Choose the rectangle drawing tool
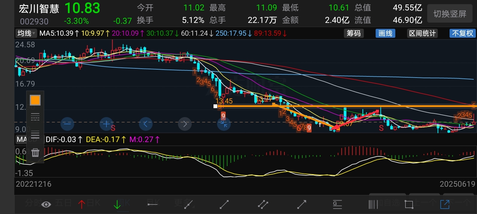This screenshot has height=214, width=477. (409, 204)
